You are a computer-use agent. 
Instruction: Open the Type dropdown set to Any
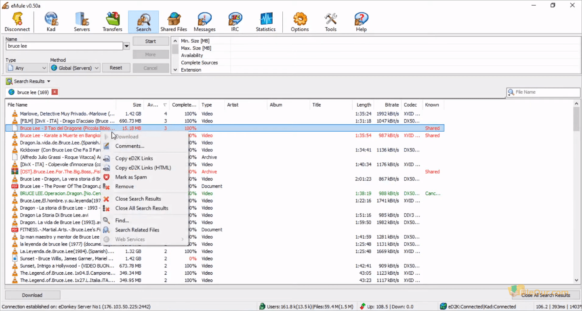27,68
